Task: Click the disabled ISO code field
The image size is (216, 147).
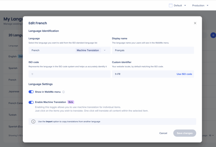Action: tap(69, 74)
